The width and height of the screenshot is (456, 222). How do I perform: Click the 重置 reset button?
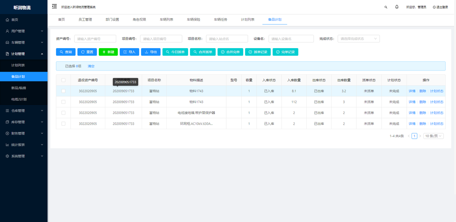(x=87, y=52)
